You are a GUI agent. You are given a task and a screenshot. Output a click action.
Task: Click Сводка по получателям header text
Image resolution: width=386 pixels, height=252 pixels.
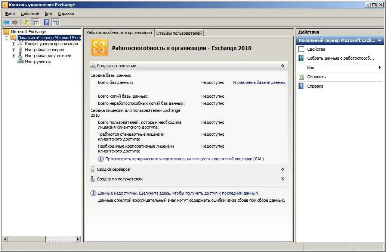tap(120, 179)
